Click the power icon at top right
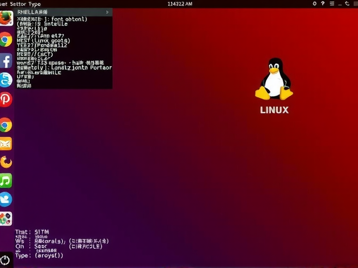This screenshot has width=358, height=268. (x=347, y=4)
